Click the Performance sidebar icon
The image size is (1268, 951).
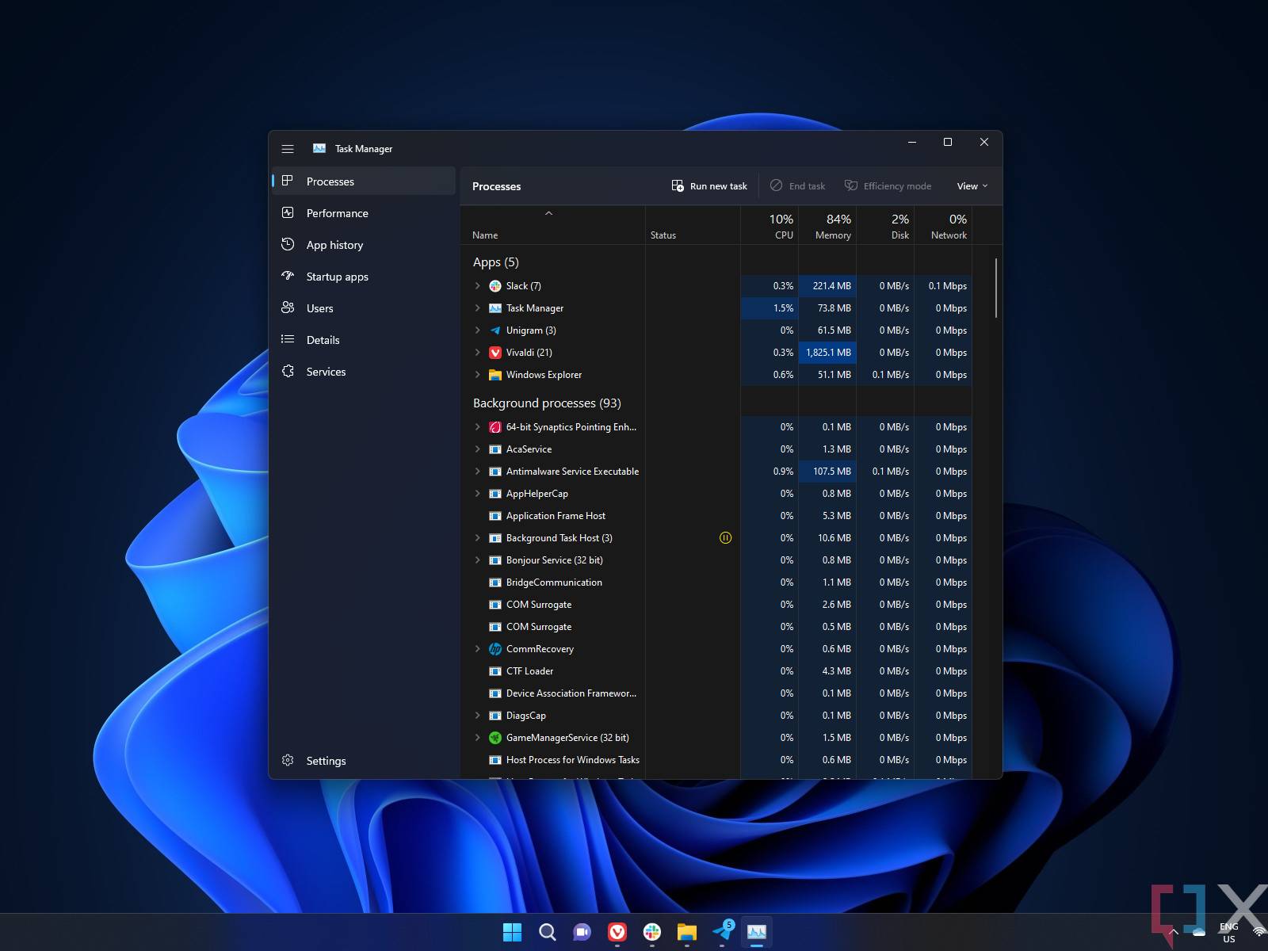pyautogui.click(x=288, y=213)
